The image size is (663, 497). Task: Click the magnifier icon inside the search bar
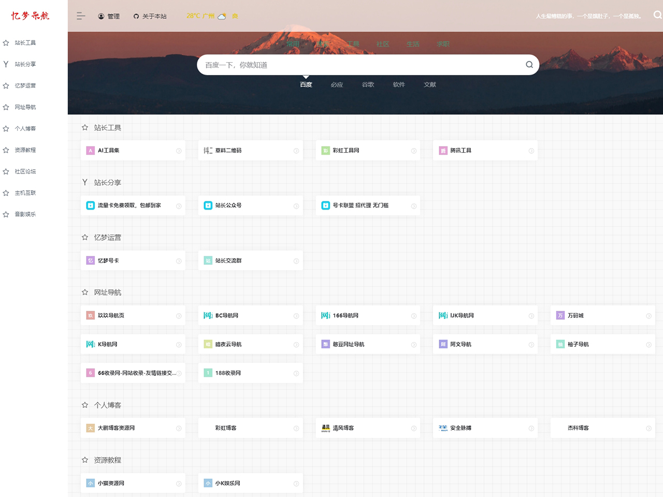(x=529, y=65)
